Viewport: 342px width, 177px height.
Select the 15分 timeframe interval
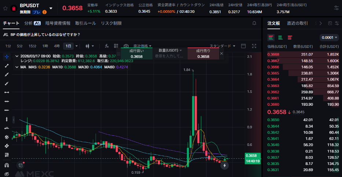point(32,46)
